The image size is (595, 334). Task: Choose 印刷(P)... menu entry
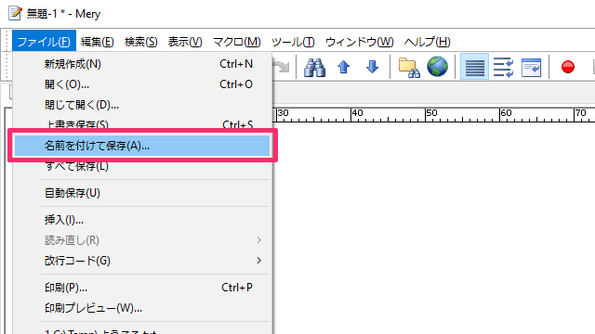[x=142, y=288]
